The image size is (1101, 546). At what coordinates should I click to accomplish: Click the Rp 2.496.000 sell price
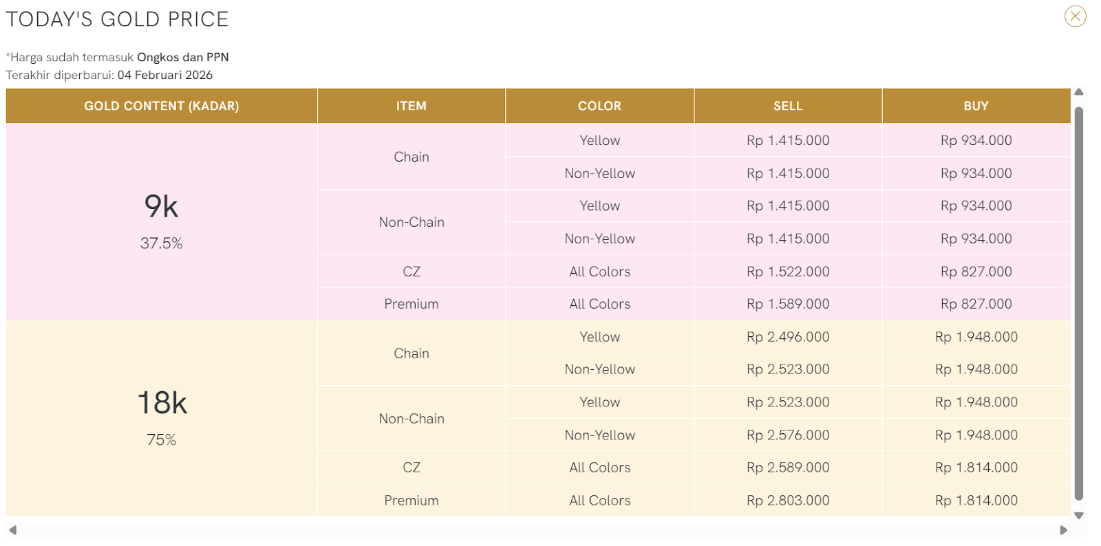[x=788, y=337]
